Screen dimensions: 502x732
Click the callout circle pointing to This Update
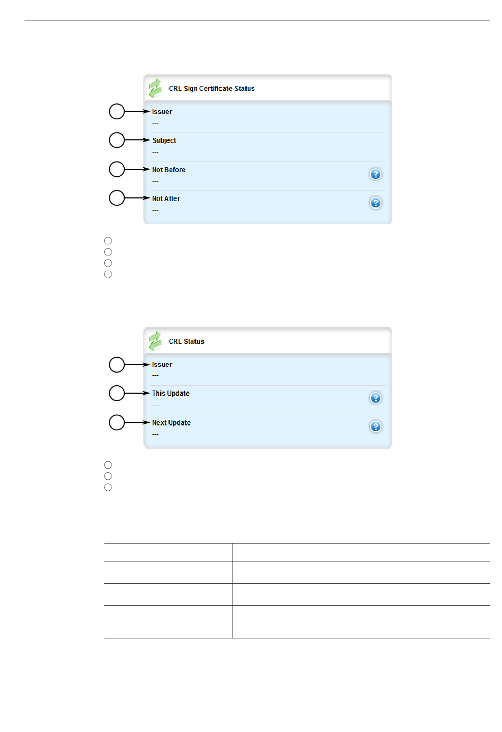point(117,393)
